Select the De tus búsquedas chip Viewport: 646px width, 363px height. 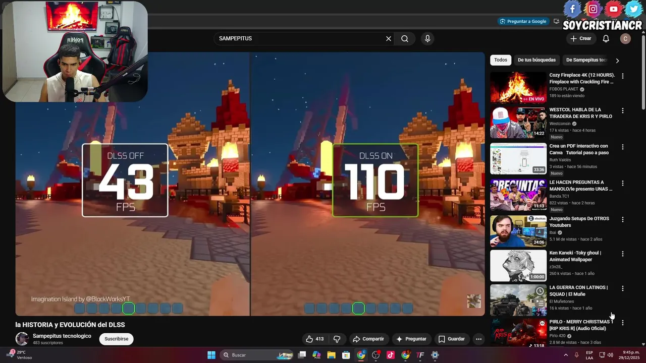[536, 60]
